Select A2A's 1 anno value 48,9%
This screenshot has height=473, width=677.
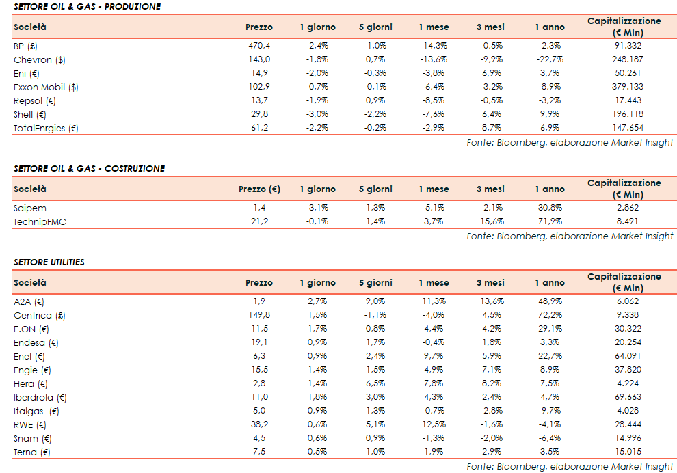pyautogui.click(x=550, y=301)
